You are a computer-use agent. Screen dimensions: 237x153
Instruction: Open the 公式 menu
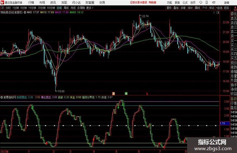pyautogui.click(x=185, y=3)
